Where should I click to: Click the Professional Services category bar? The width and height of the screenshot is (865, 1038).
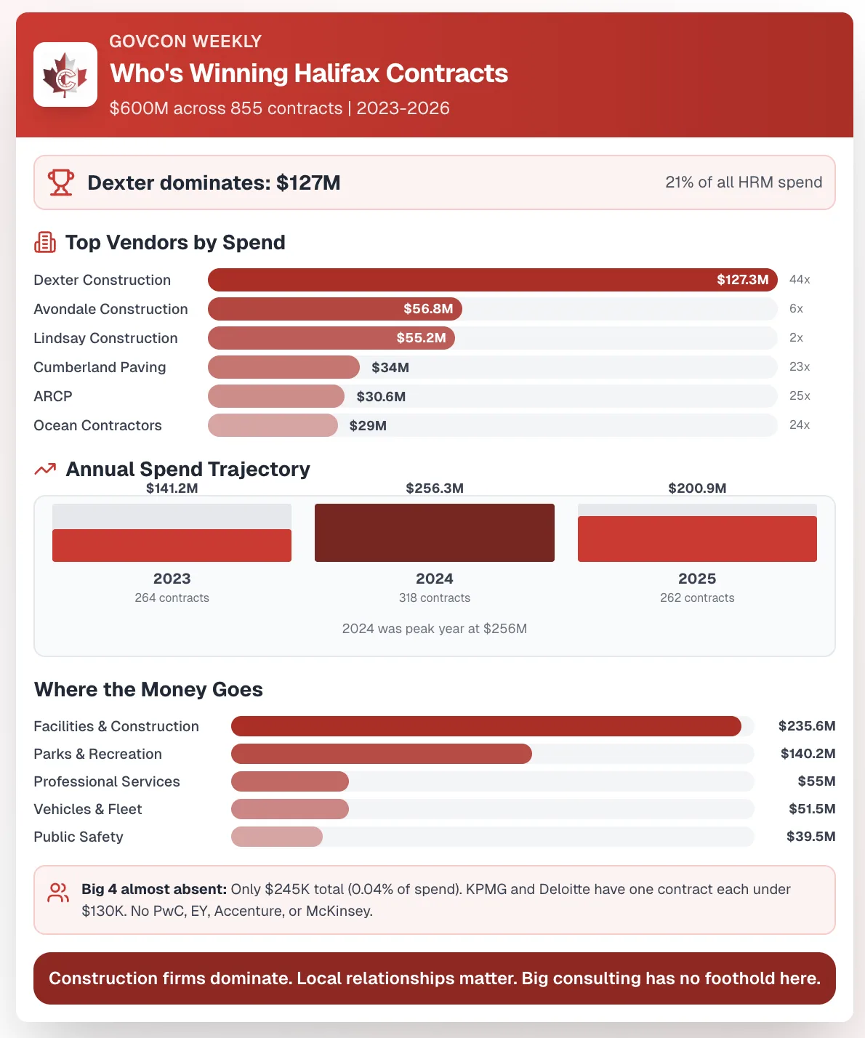pos(290,781)
